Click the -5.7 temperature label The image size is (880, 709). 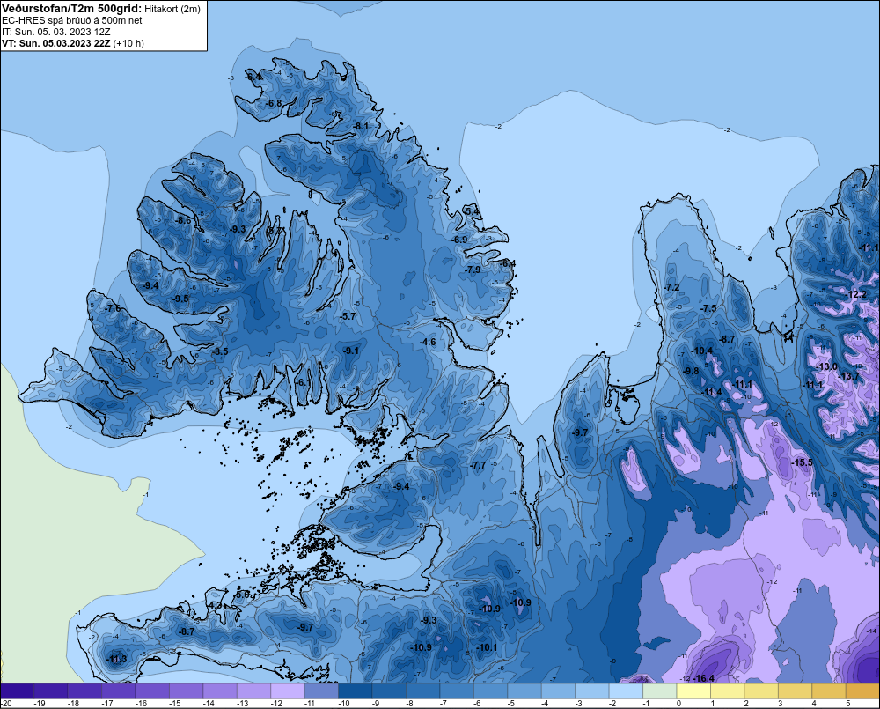click(x=348, y=316)
